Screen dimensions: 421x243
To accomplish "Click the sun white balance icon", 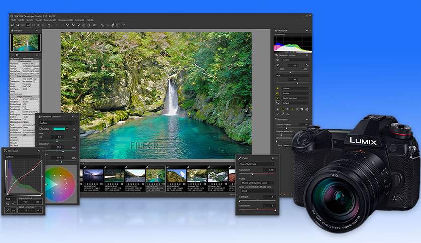I will tap(277, 88).
